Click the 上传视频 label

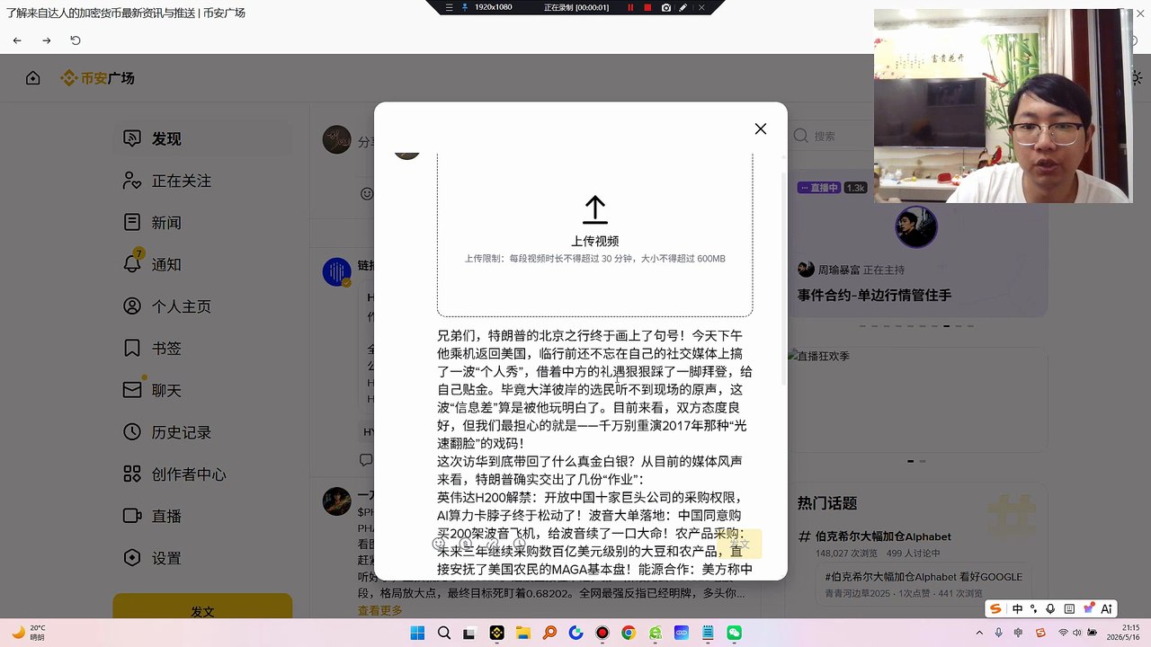pyautogui.click(x=594, y=241)
